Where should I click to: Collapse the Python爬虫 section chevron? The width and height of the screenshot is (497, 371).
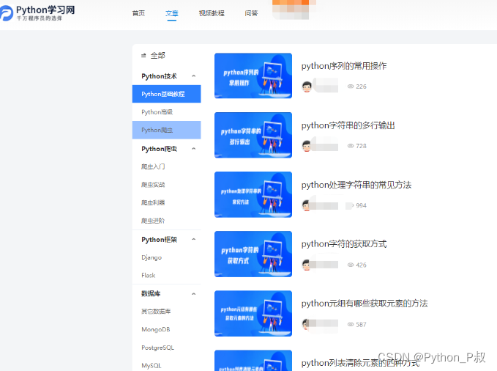(x=193, y=149)
